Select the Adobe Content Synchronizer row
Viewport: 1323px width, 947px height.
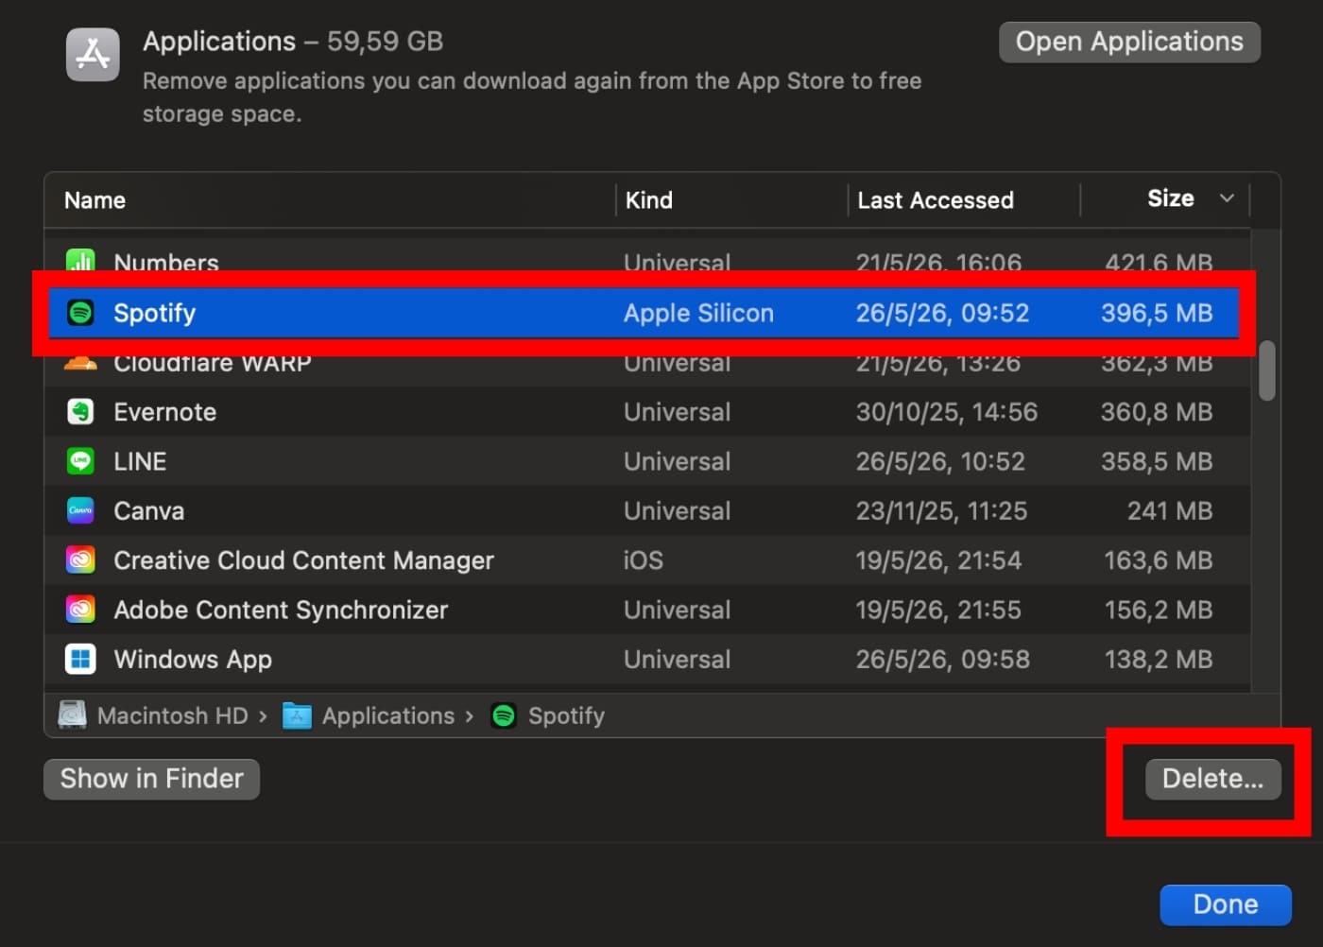point(647,610)
